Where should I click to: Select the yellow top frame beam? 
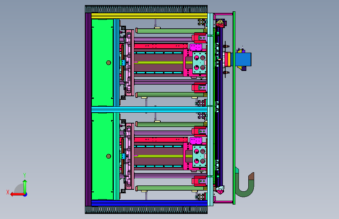click(x=149, y=16)
